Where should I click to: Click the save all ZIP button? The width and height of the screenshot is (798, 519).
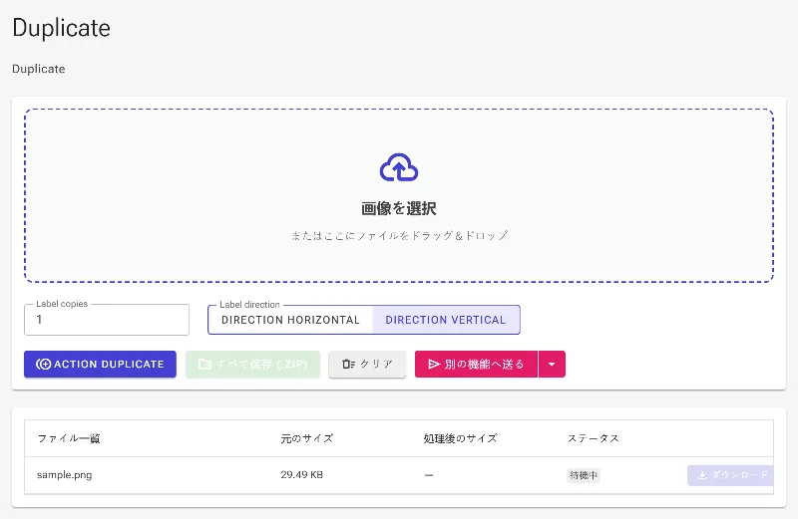253,364
